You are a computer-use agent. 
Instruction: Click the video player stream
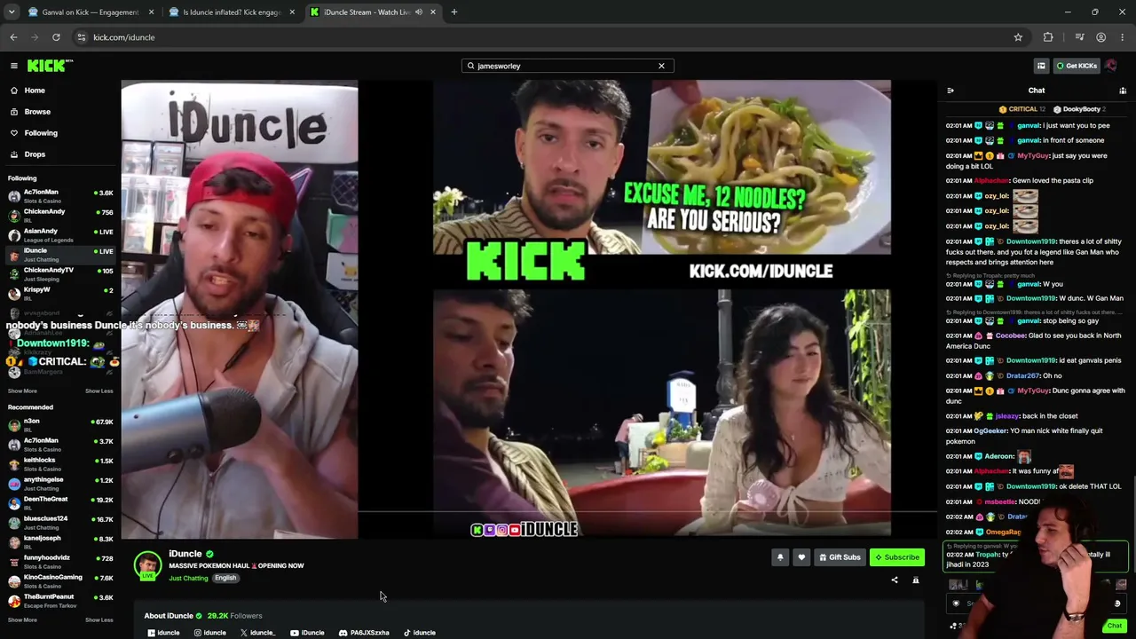point(529,310)
